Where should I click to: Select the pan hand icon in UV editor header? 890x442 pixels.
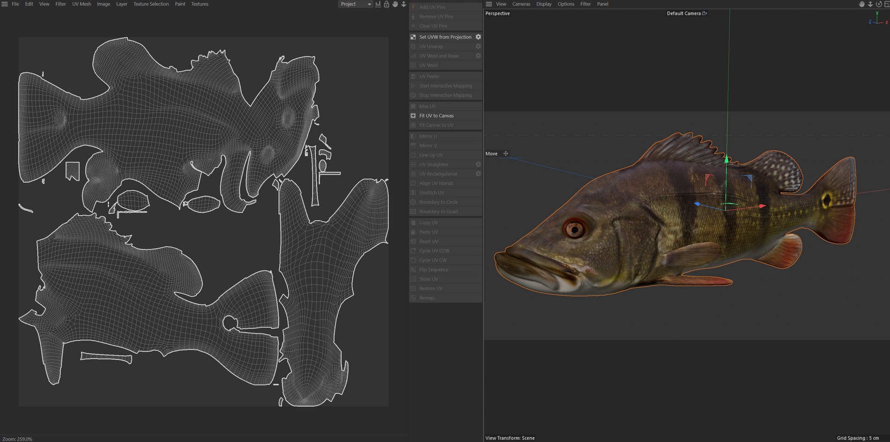point(395,4)
